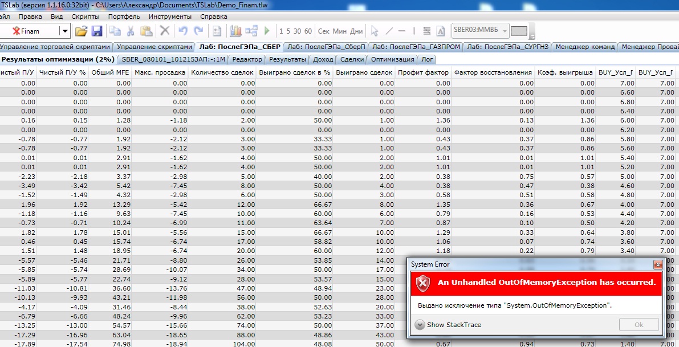This screenshot has width=679, height=347.
Task: Open the Finam data source dropdown
Action: (64, 31)
